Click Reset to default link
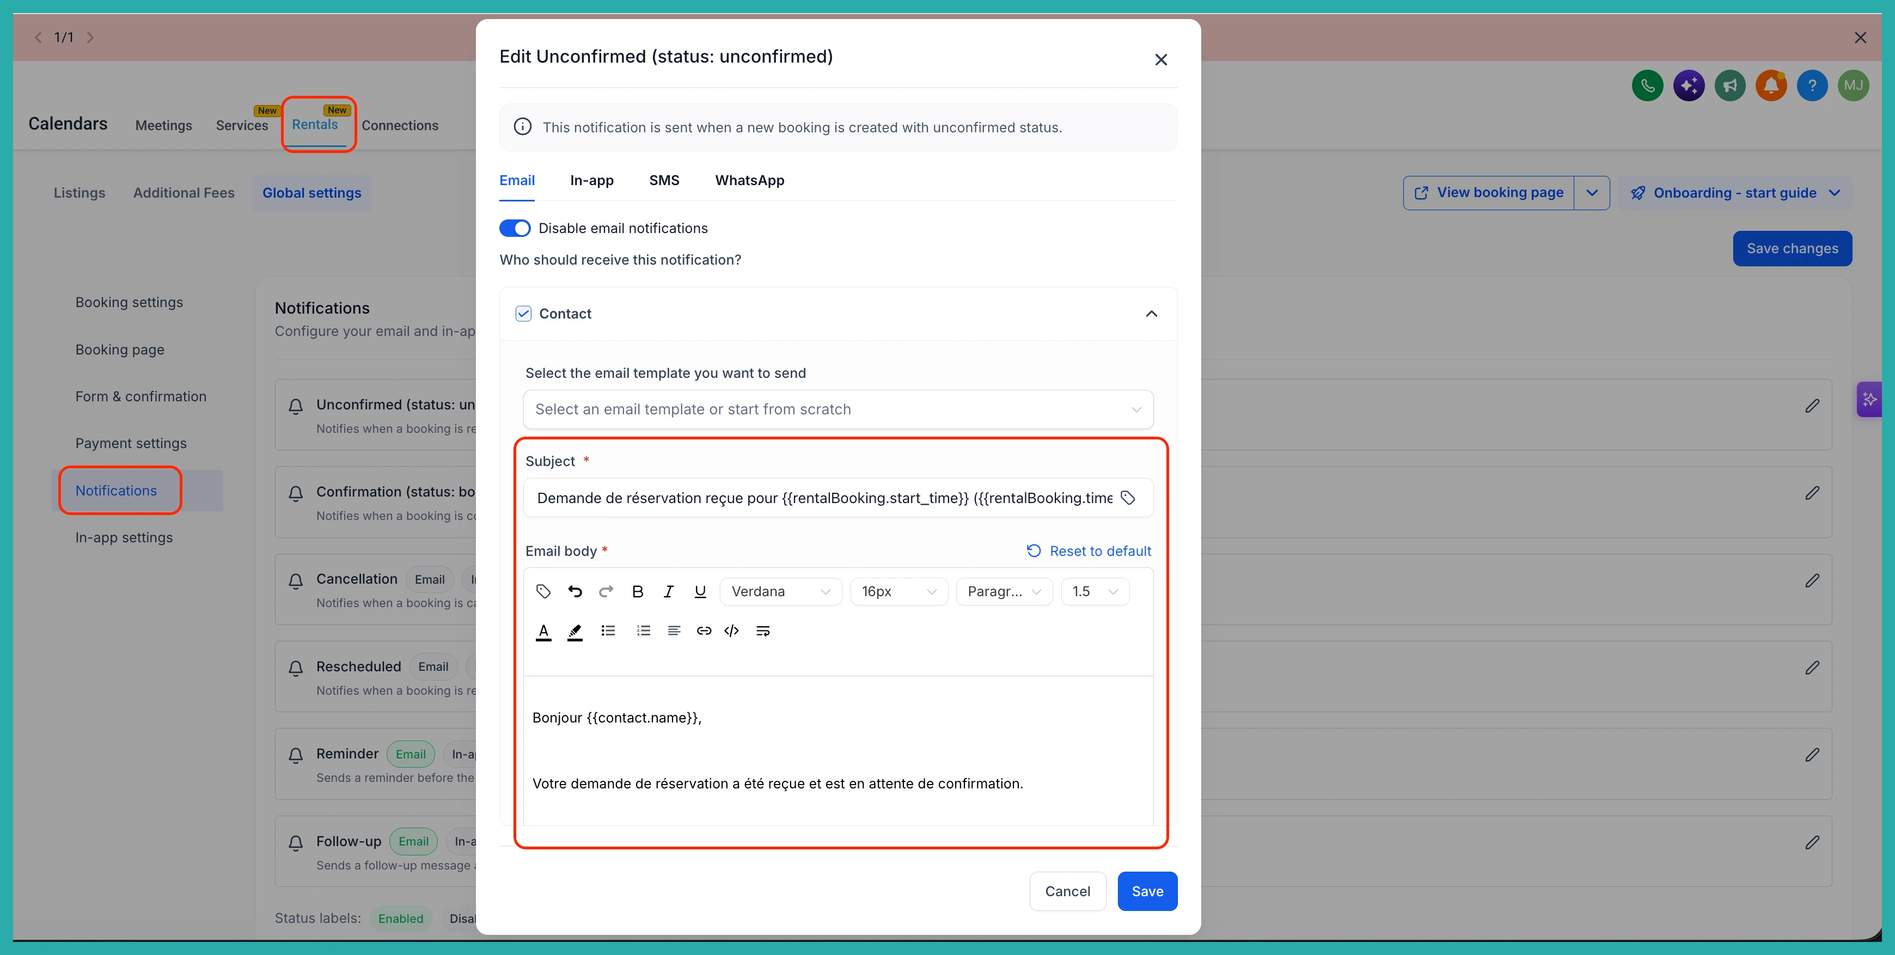The height and width of the screenshot is (955, 1895). (x=1089, y=551)
